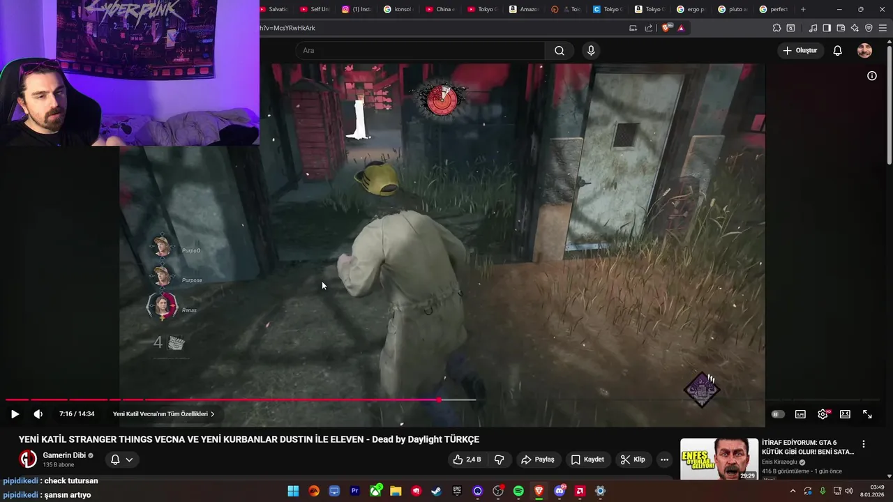Toggle the browser sidebar panel
This screenshot has width=893, height=502.
pyautogui.click(x=827, y=28)
